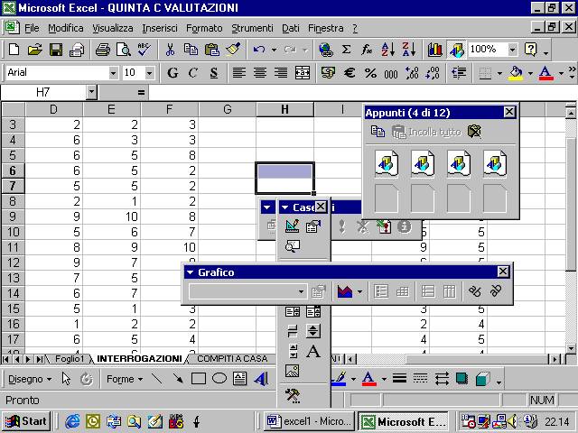Click the Sort Ascending A-Z icon
Image resolution: width=578 pixels, height=433 pixels.
point(388,50)
